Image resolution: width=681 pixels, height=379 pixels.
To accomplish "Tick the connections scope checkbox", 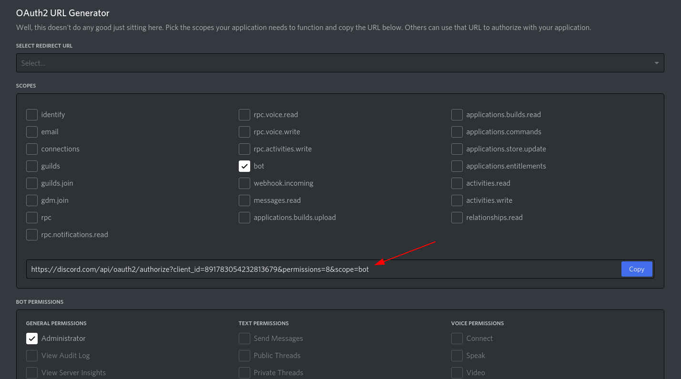I will point(32,149).
